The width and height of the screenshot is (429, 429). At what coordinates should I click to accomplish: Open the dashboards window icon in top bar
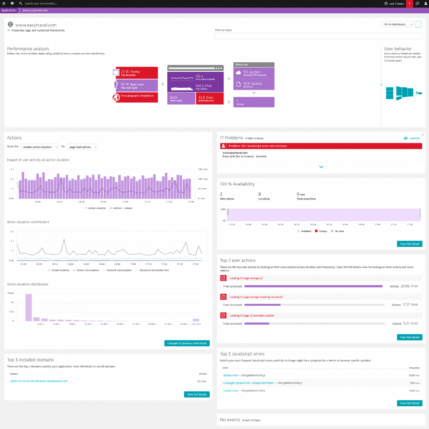coord(417,4)
